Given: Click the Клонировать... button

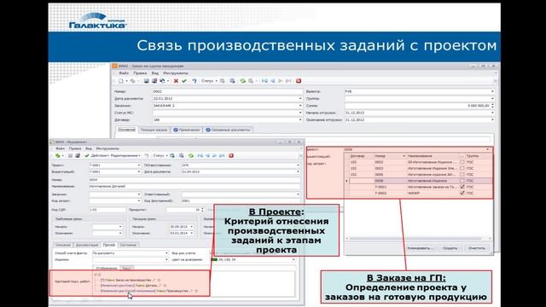Looking at the screenshot, I should click(x=421, y=248).
